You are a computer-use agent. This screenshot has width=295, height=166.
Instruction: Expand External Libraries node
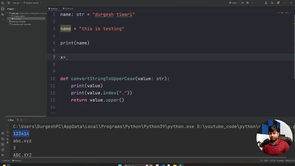(x=7, y=22)
